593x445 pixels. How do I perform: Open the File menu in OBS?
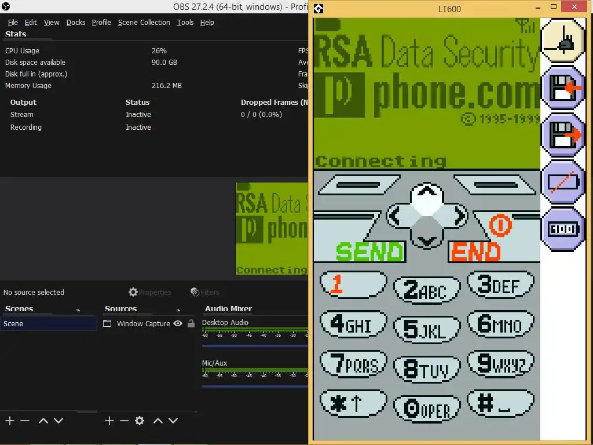pos(13,23)
